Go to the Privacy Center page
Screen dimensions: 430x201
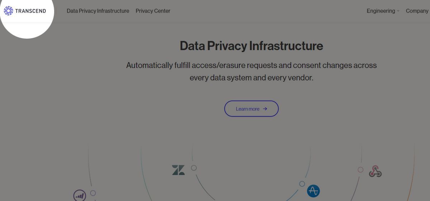(153, 11)
